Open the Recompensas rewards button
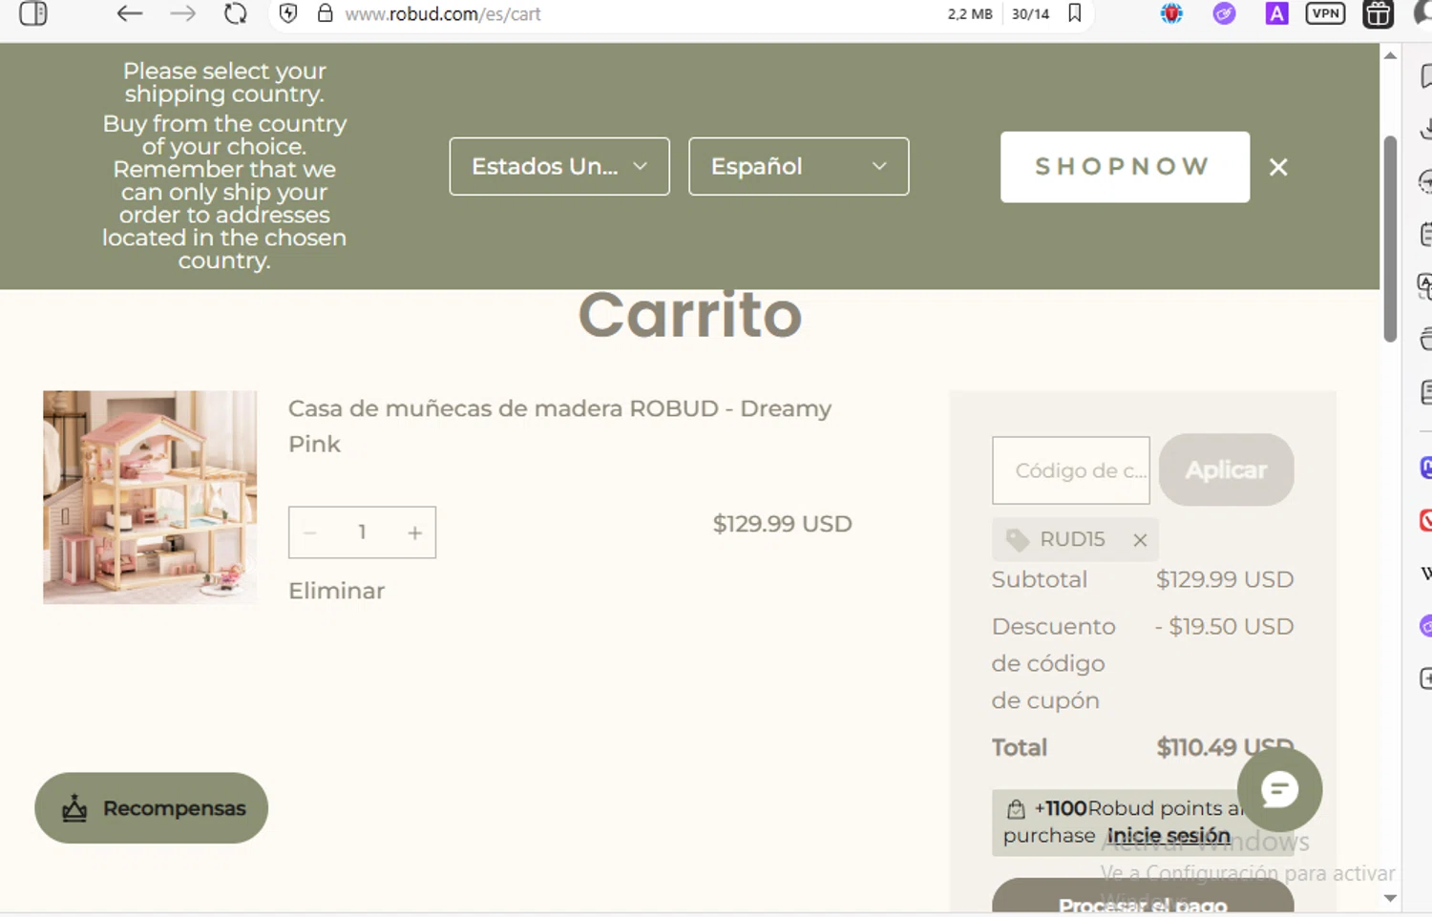The image size is (1432, 917). pos(151,807)
